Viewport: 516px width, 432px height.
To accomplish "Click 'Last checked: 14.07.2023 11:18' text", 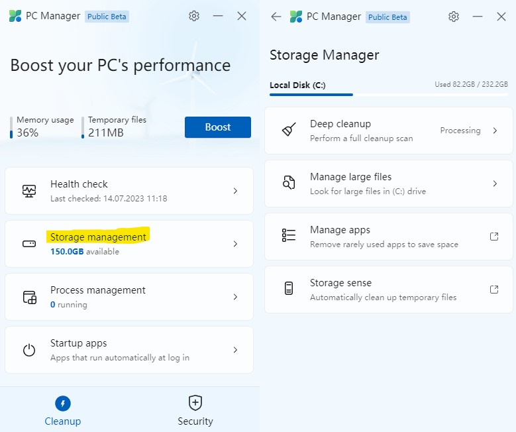I will tap(109, 199).
